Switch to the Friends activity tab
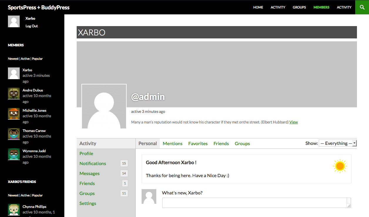Image resolution: width=369 pixels, height=217 pixels. pyautogui.click(x=221, y=143)
